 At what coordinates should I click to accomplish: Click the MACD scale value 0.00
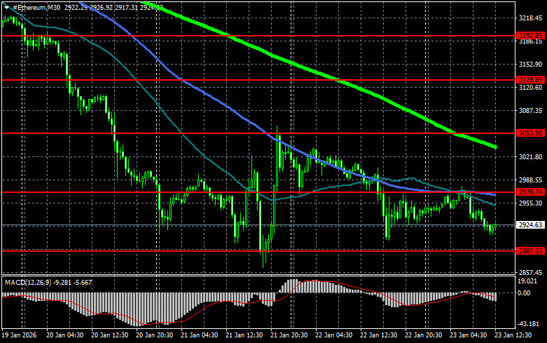pos(525,293)
